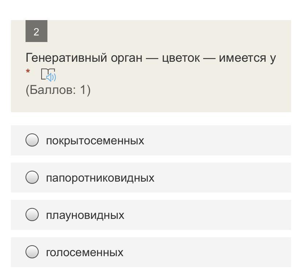The height and width of the screenshot is (277, 302).
Task: Open Immersive Reader for this question
Action: tap(49, 75)
